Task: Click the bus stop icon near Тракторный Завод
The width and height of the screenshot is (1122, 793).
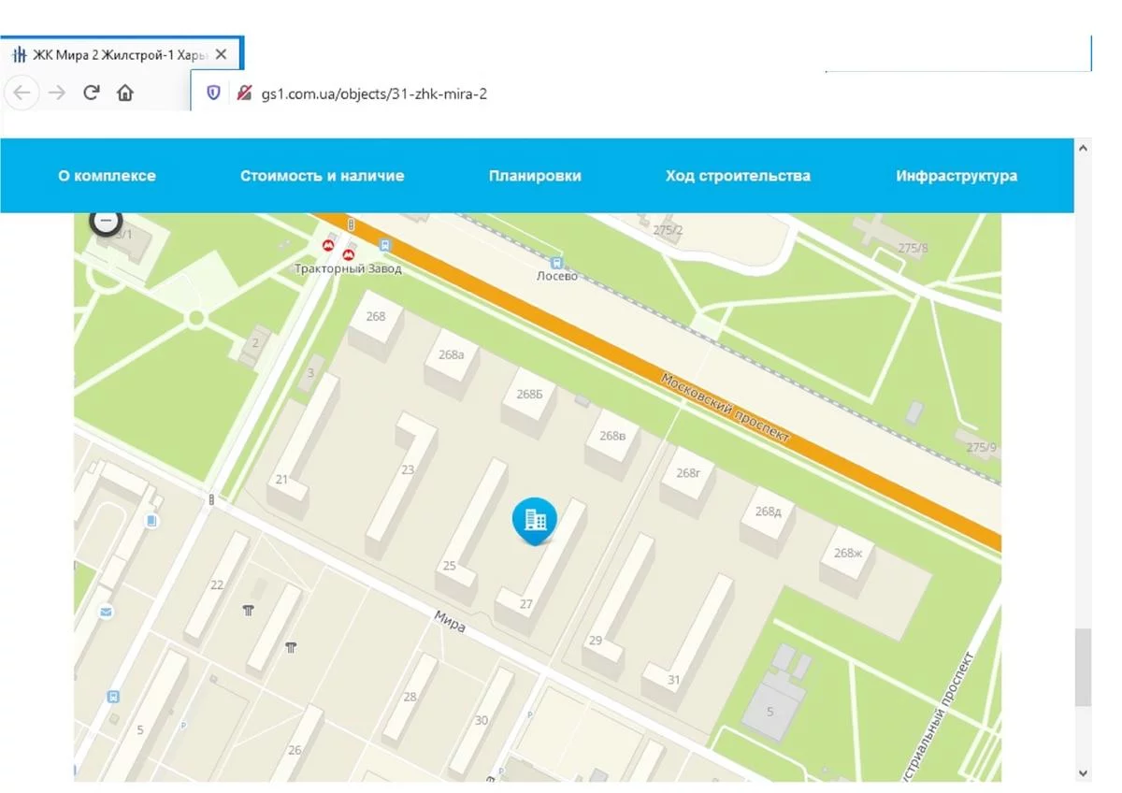Action: tap(385, 245)
